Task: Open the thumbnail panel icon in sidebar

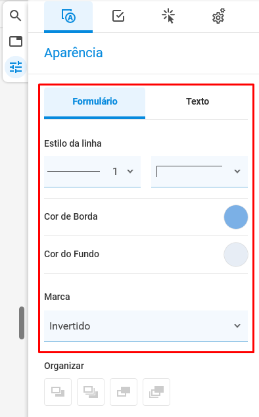Action: tap(16, 41)
